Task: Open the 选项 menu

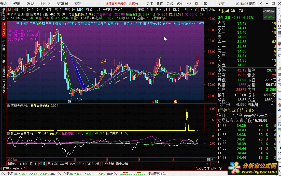Action: (x=179, y=3)
